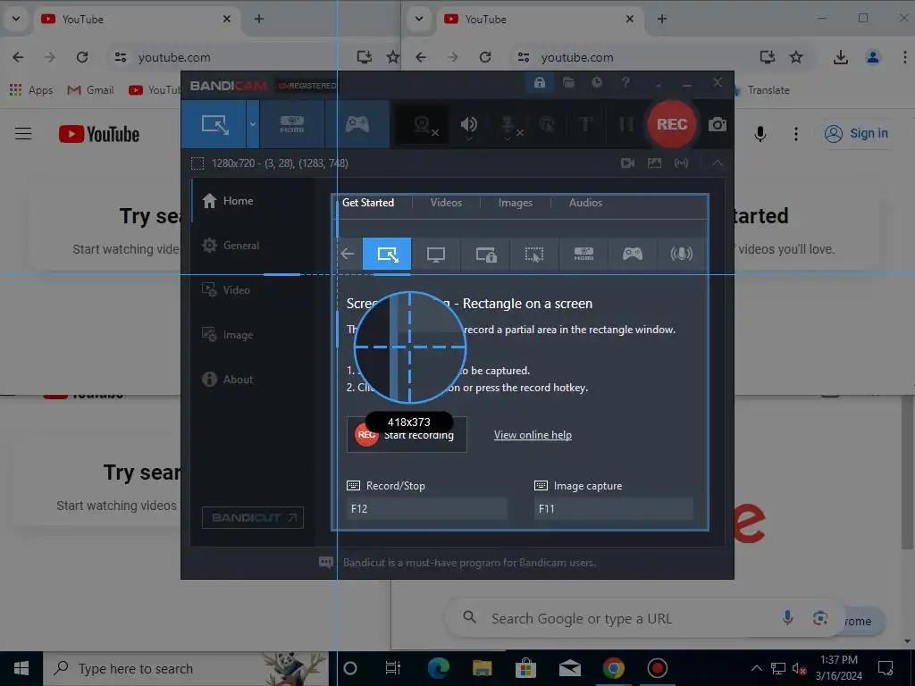Click the Bandicam lock icon in title bar

tap(539, 83)
